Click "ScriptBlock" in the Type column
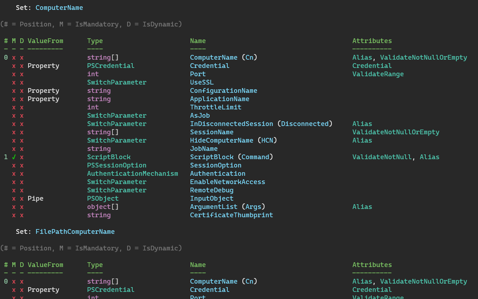The width and height of the screenshot is (478, 299). coord(109,157)
